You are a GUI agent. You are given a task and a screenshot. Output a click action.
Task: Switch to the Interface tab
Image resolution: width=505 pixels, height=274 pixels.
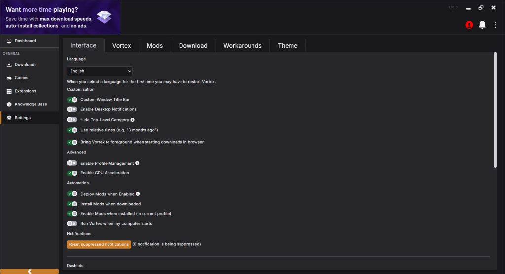(83, 45)
